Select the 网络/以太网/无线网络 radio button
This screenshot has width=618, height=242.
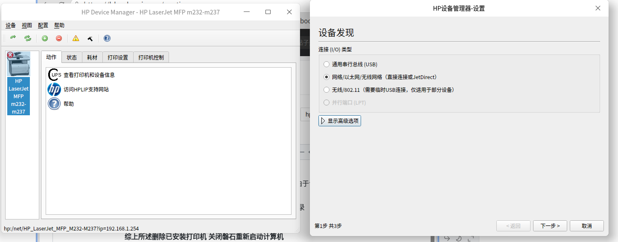click(326, 77)
